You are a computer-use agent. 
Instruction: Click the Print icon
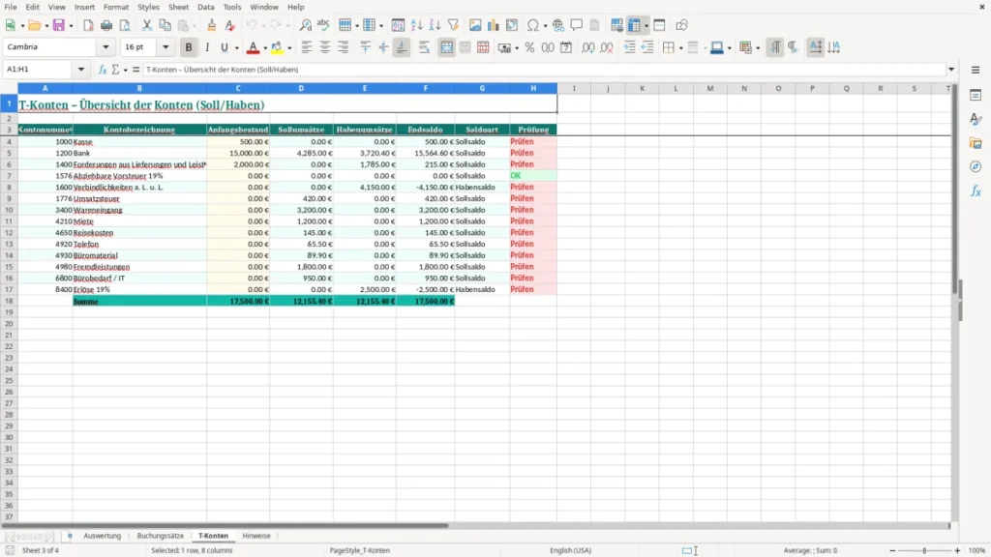106,25
